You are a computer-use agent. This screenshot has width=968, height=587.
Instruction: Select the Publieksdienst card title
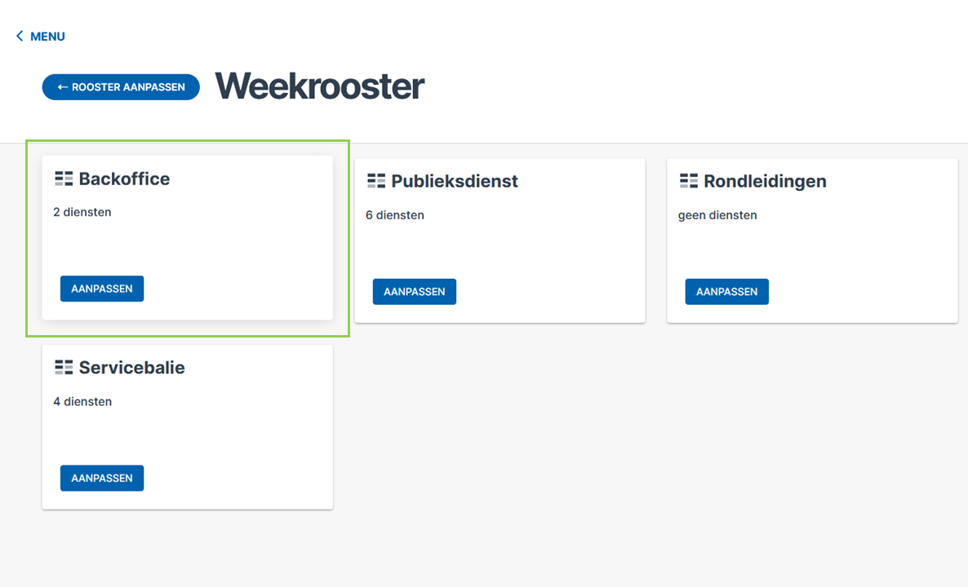(455, 181)
